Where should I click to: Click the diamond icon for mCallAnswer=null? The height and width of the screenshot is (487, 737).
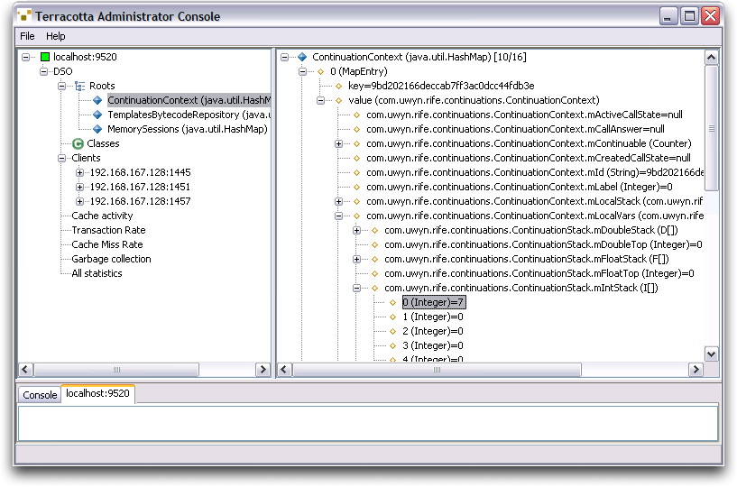click(356, 129)
